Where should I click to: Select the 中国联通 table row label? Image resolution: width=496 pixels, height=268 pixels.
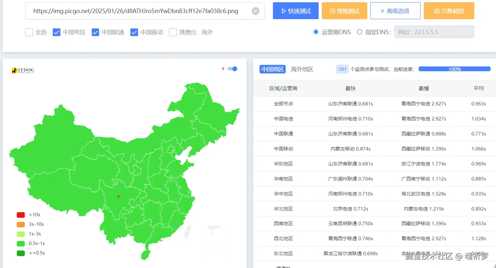point(283,134)
